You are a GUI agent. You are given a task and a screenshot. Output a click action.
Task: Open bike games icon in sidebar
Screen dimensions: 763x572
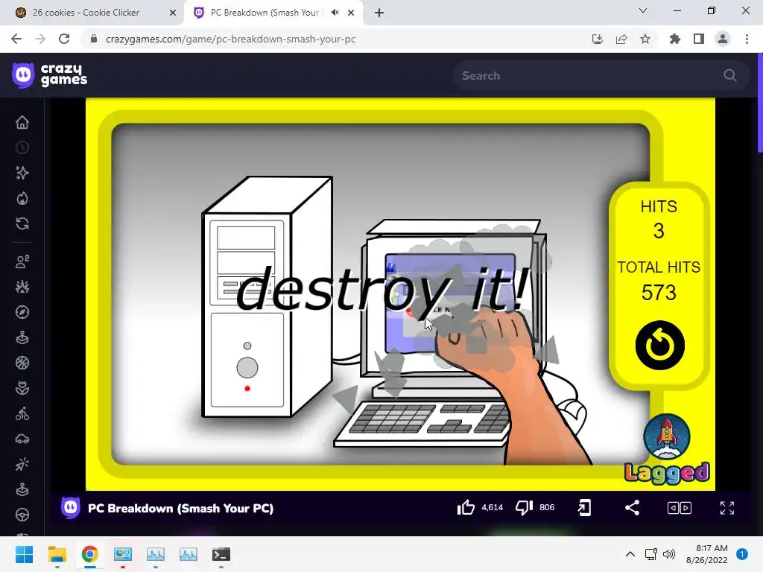22,413
